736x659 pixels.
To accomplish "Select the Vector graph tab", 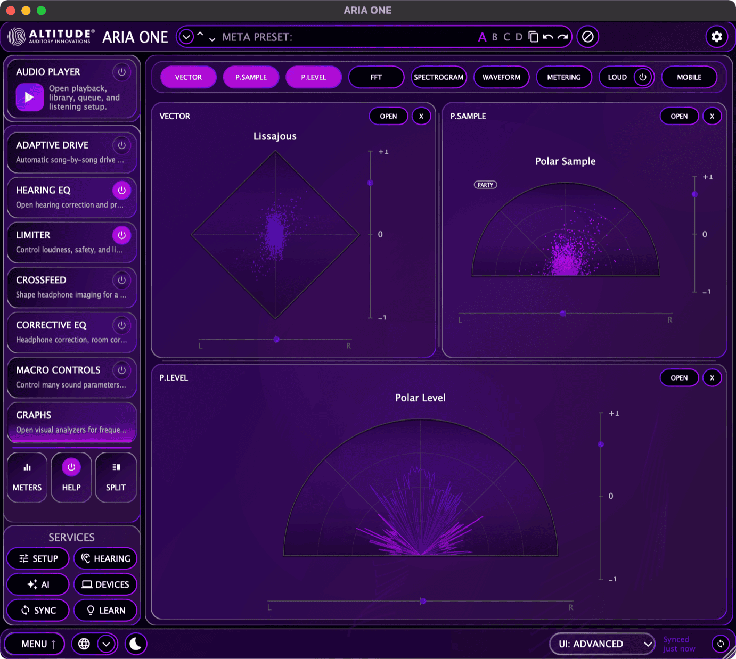I will coord(189,77).
